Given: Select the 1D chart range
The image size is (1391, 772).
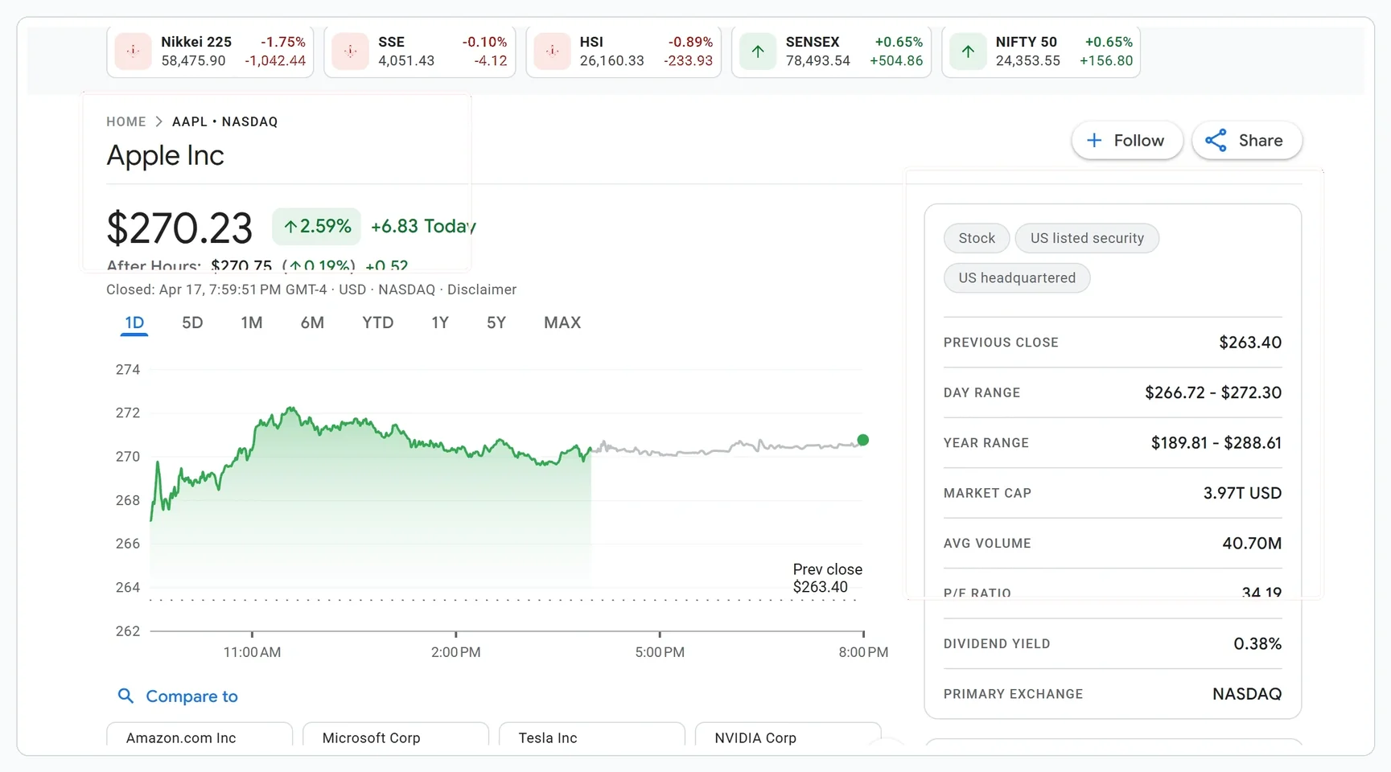Looking at the screenshot, I should (x=134, y=322).
